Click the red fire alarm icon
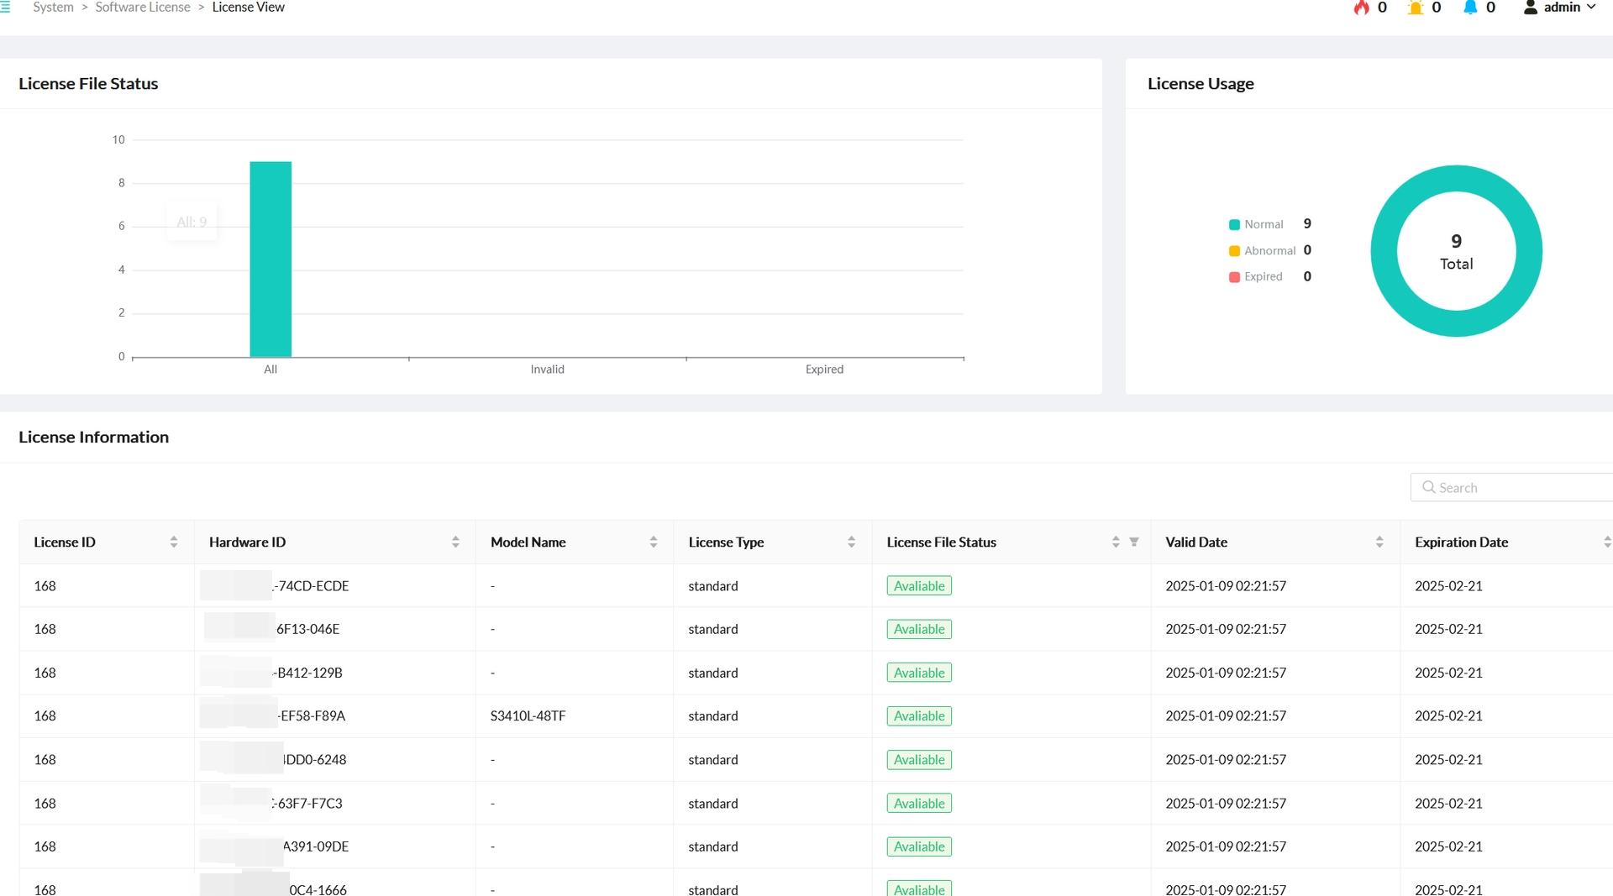The width and height of the screenshot is (1613, 896). point(1361,8)
